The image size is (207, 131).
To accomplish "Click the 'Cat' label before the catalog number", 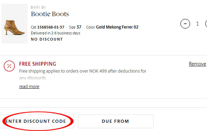I will pos(33,27).
